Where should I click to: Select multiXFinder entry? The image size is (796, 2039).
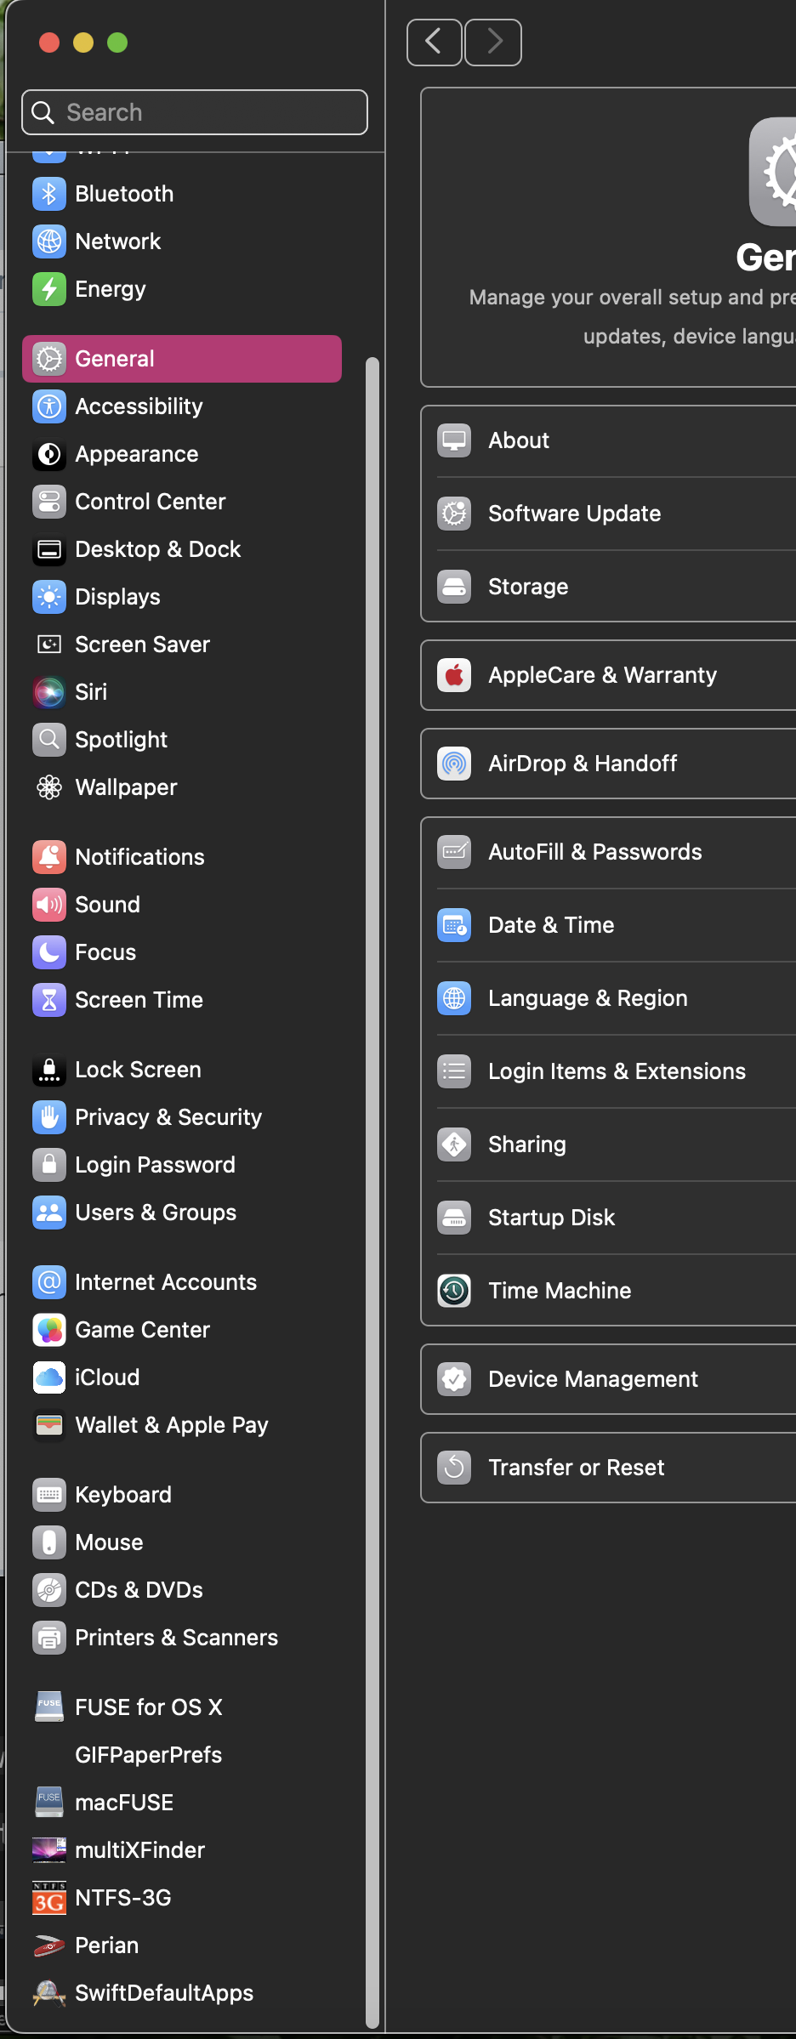pyautogui.click(x=182, y=1850)
